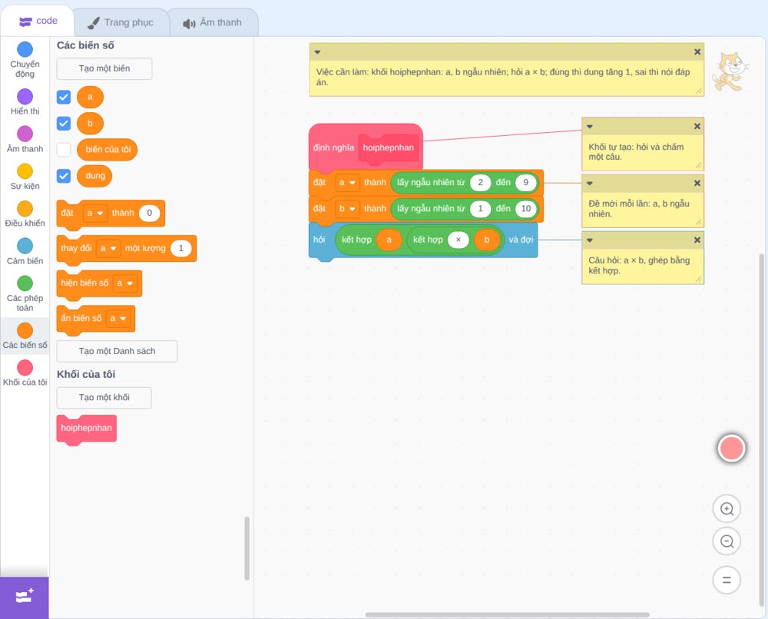Toggle the dung variable checkbox
Viewport: 768px width, 619px height.
(64, 176)
